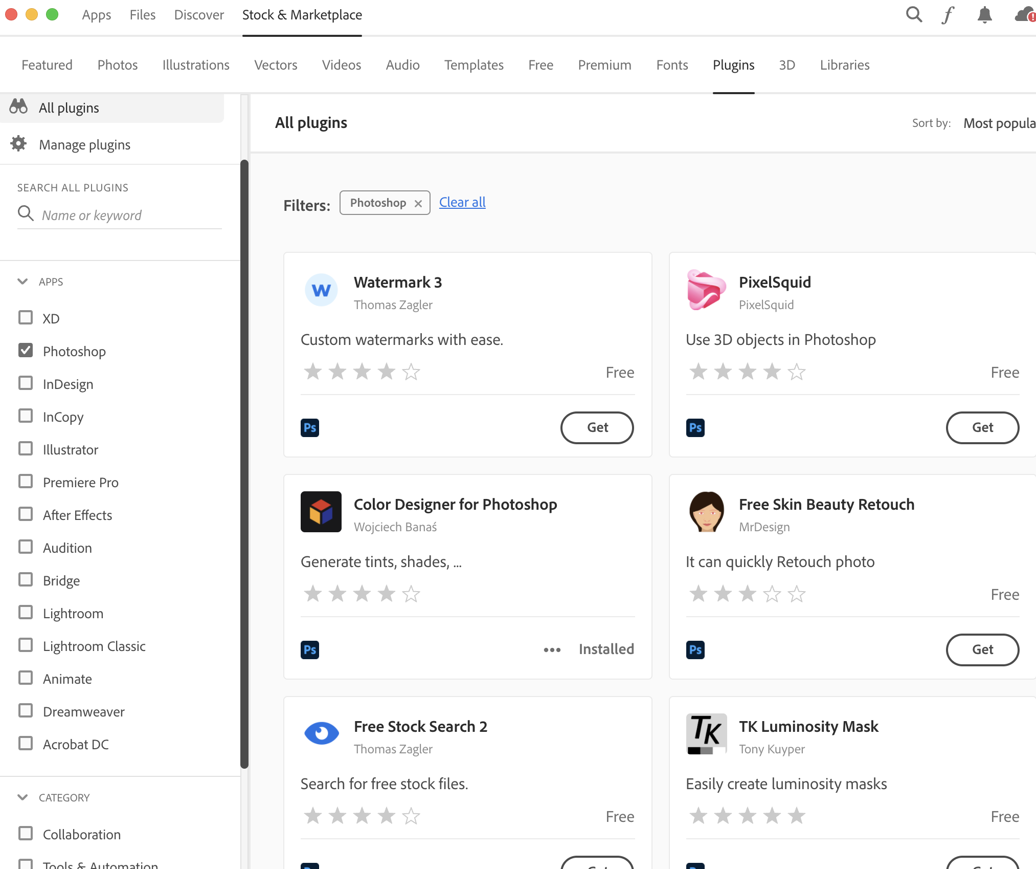This screenshot has height=869, width=1036.
Task: Click the Ps badge on the Watermark 3 card
Action: click(x=310, y=427)
